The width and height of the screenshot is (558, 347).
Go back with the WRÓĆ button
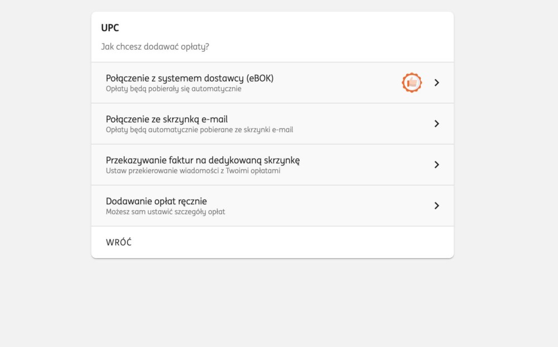(x=118, y=242)
